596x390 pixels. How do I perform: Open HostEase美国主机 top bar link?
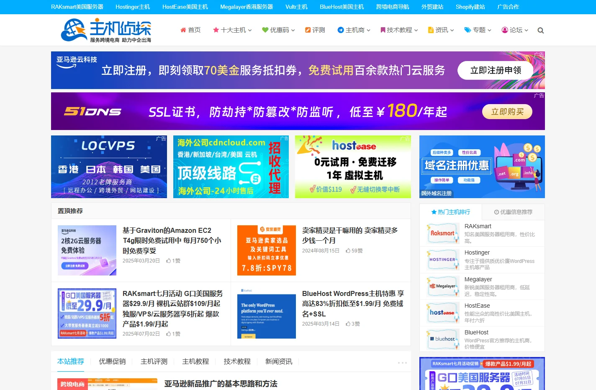click(x=185, y=7)
